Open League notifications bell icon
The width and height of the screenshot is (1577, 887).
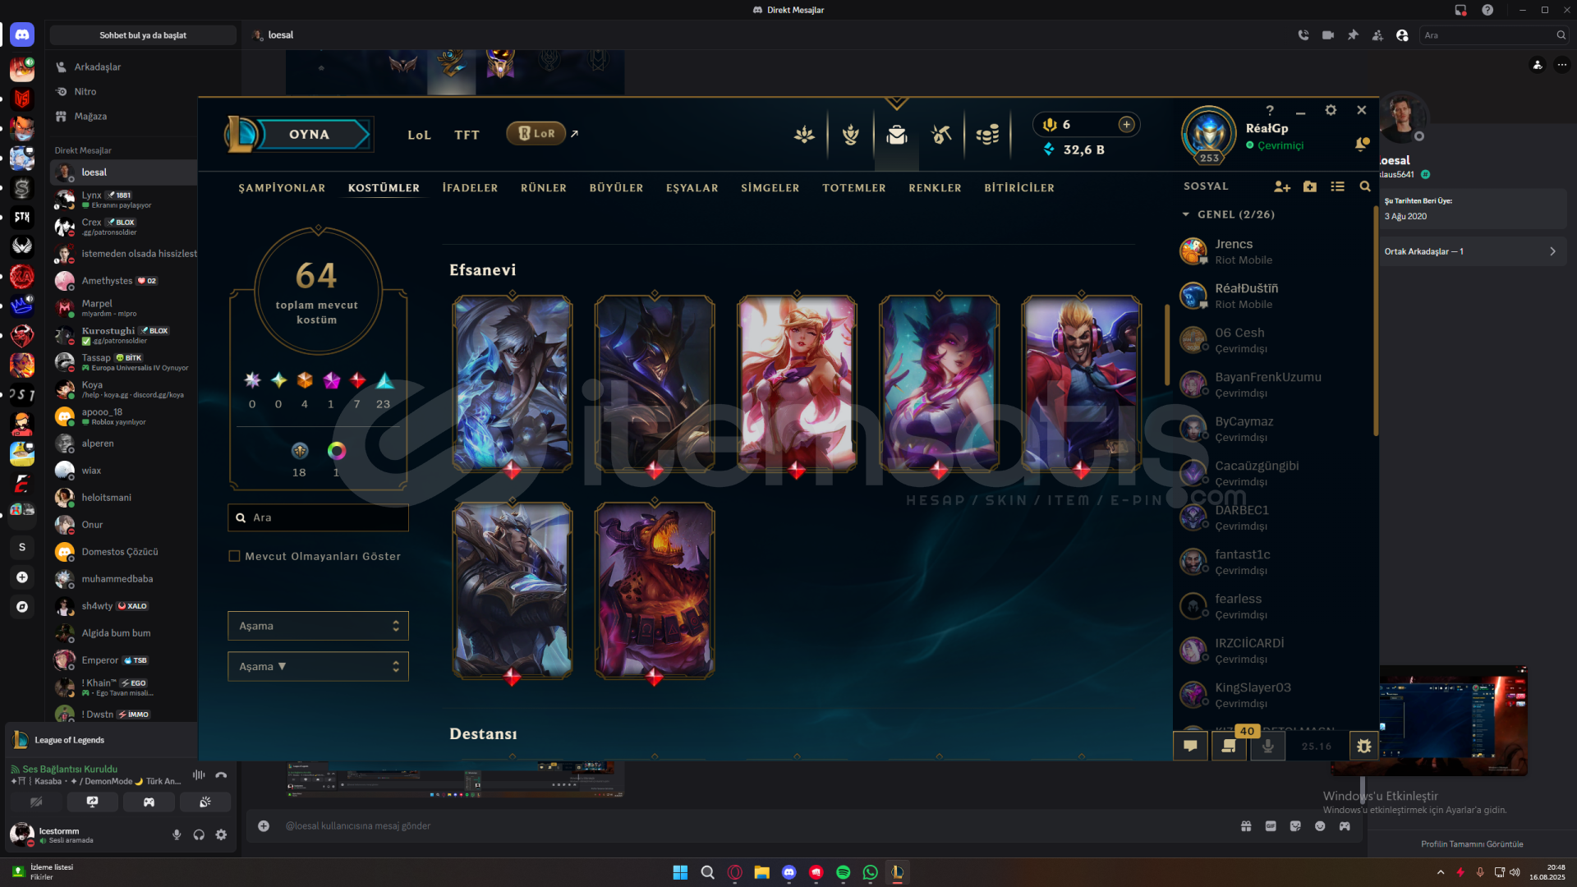tap(1362, 145)
